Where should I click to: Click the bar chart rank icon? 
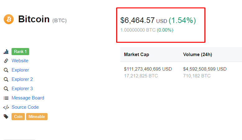point(6,51)
